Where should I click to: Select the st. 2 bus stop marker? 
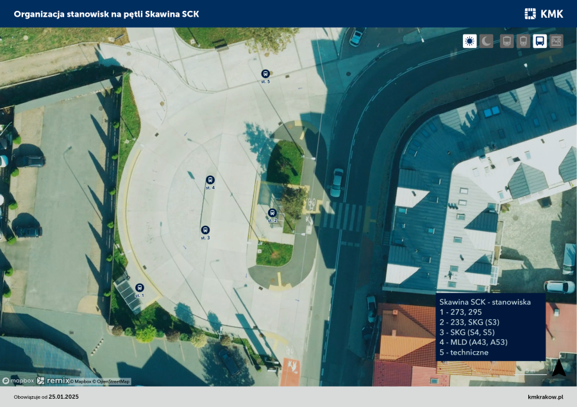pyautogui.click(x=272, y=212)
